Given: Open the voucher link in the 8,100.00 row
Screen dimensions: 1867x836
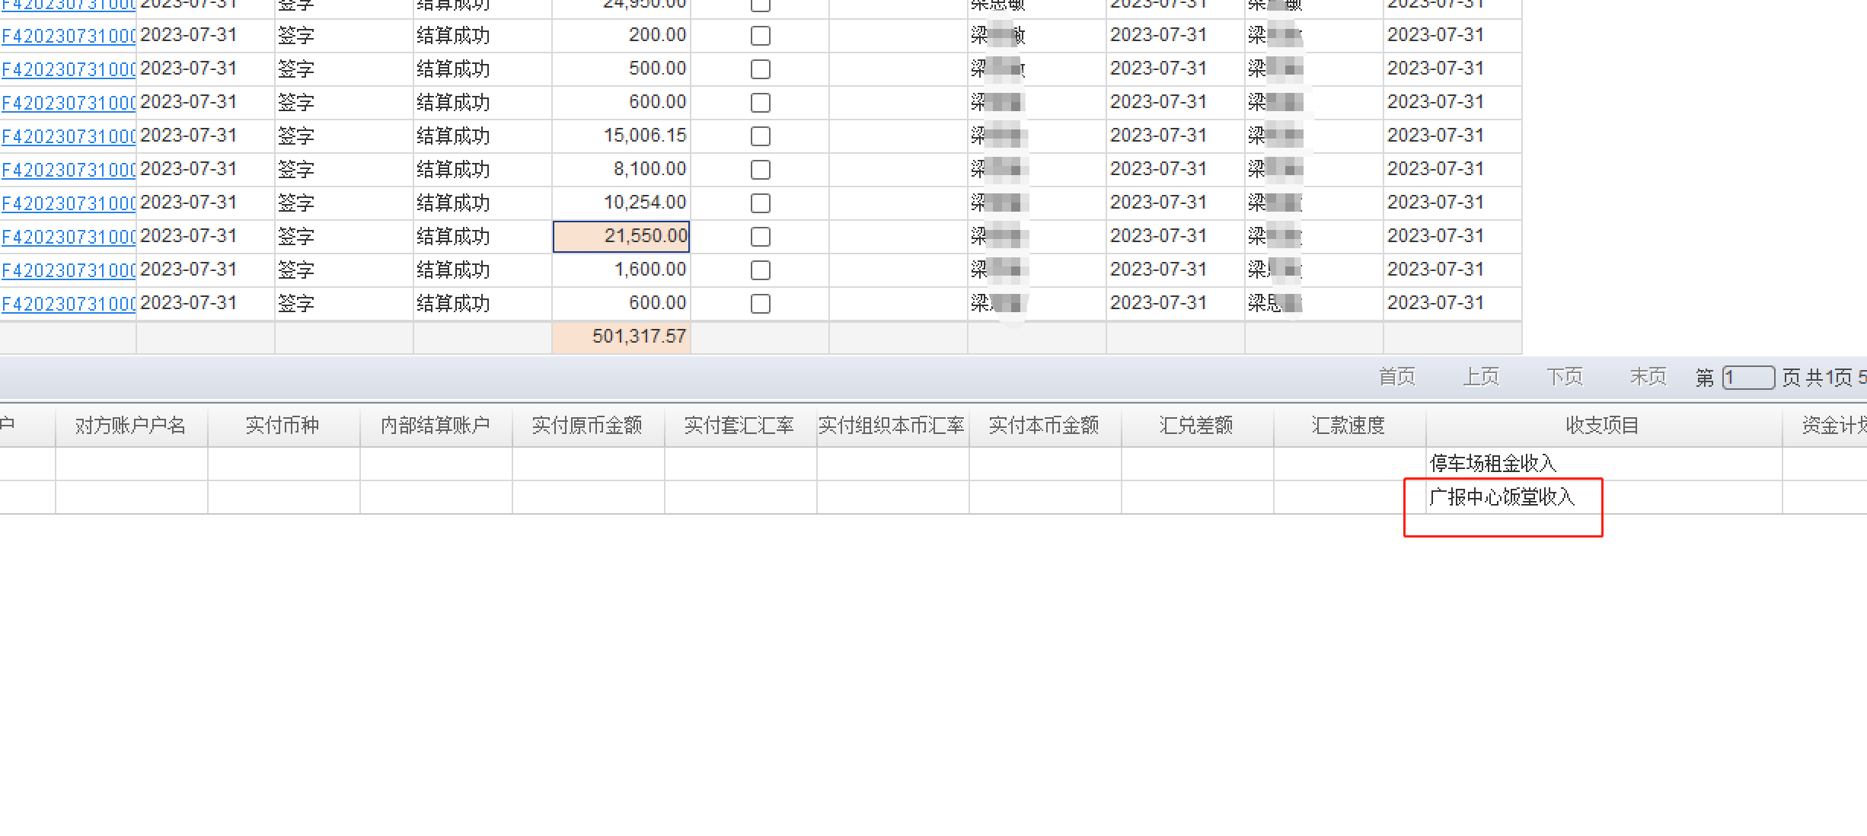Looking at the screenshot, I should [x=69, y=170].
